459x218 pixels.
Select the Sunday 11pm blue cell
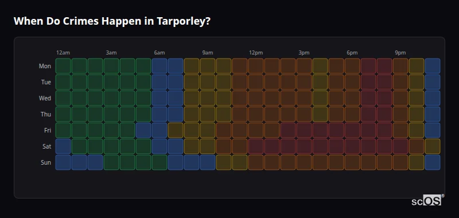[x=433, y=162]
